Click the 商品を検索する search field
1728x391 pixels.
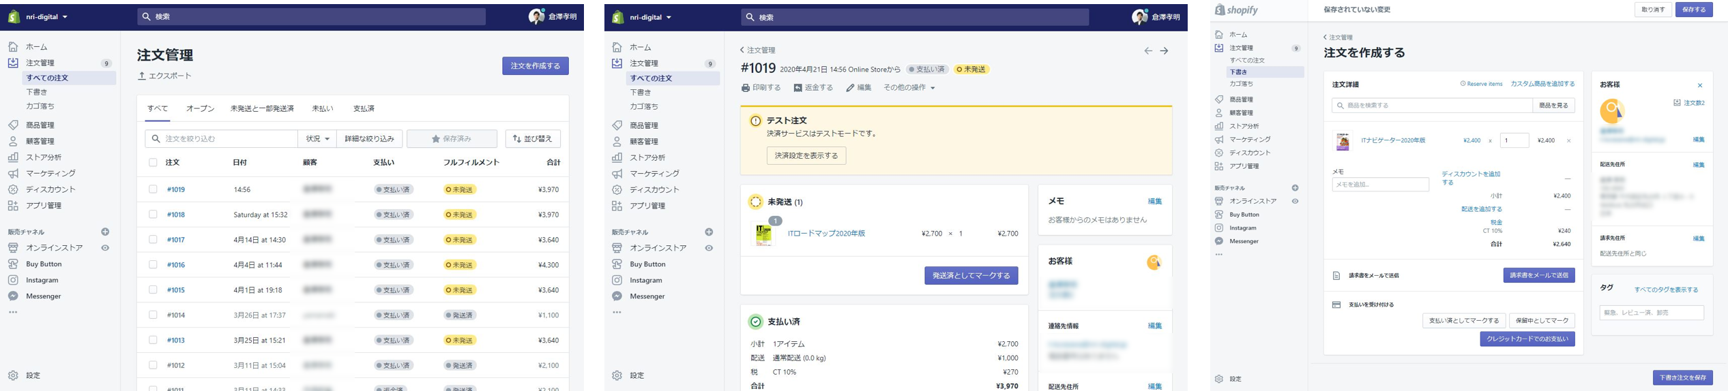[x=1431, y=106]
